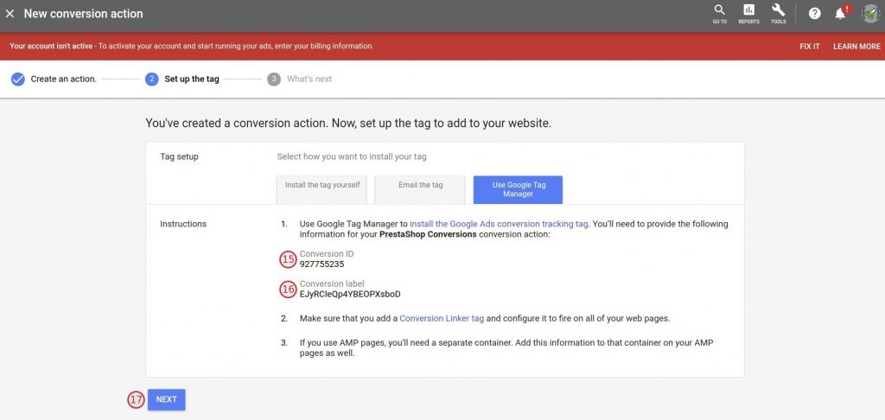Close the New conversion action dialog
The width and height of the screenshot is (885, 420).
click(x=10, y=15)
